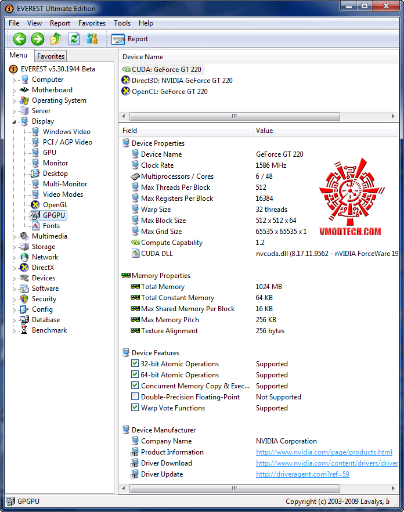Image resolution: width=404 pixels, height=512 pixels.
Task: Open the Tools menu
Action: [122, 23]
